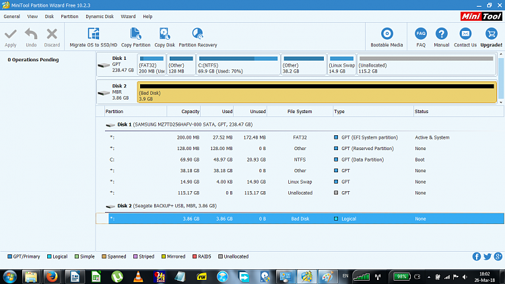Click the Contact Us envelope icon
The image size is (505, 284).
coord(465,34)
